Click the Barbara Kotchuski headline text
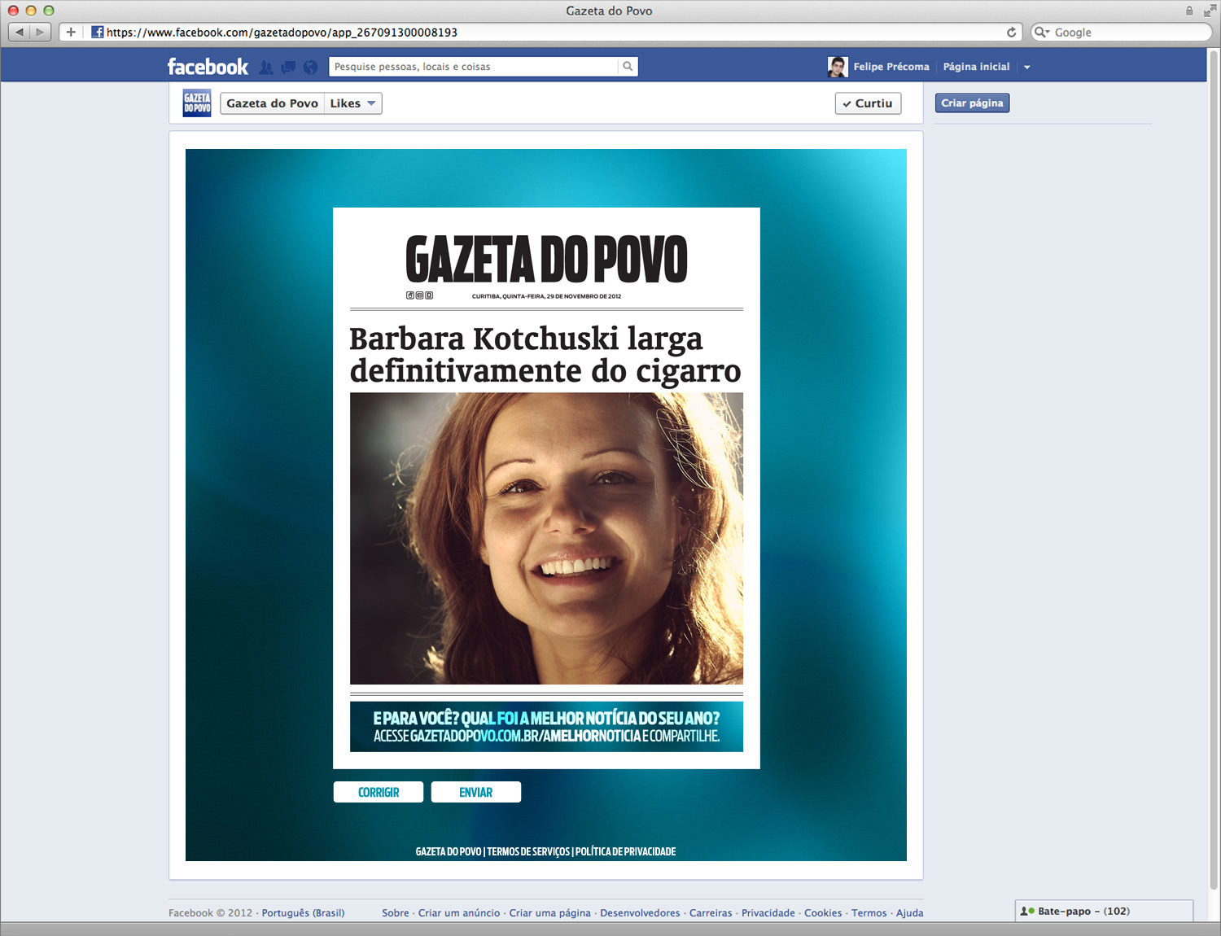 coord(545,354)
